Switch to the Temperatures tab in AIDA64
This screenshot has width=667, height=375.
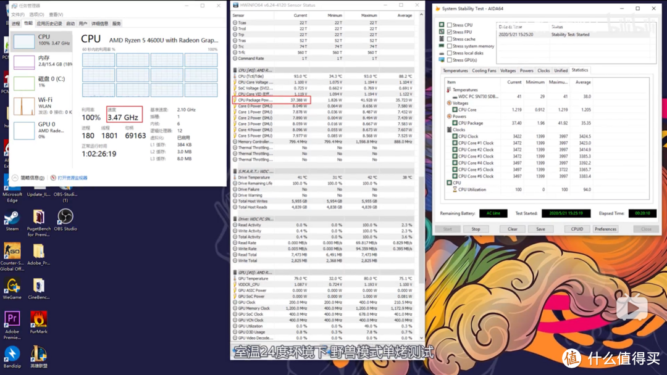pyautogui.click(x=455, y=71)
